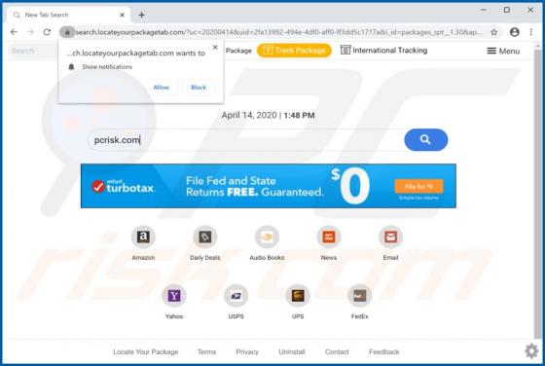Click the site lock icon in address bar

pos(67,32)
